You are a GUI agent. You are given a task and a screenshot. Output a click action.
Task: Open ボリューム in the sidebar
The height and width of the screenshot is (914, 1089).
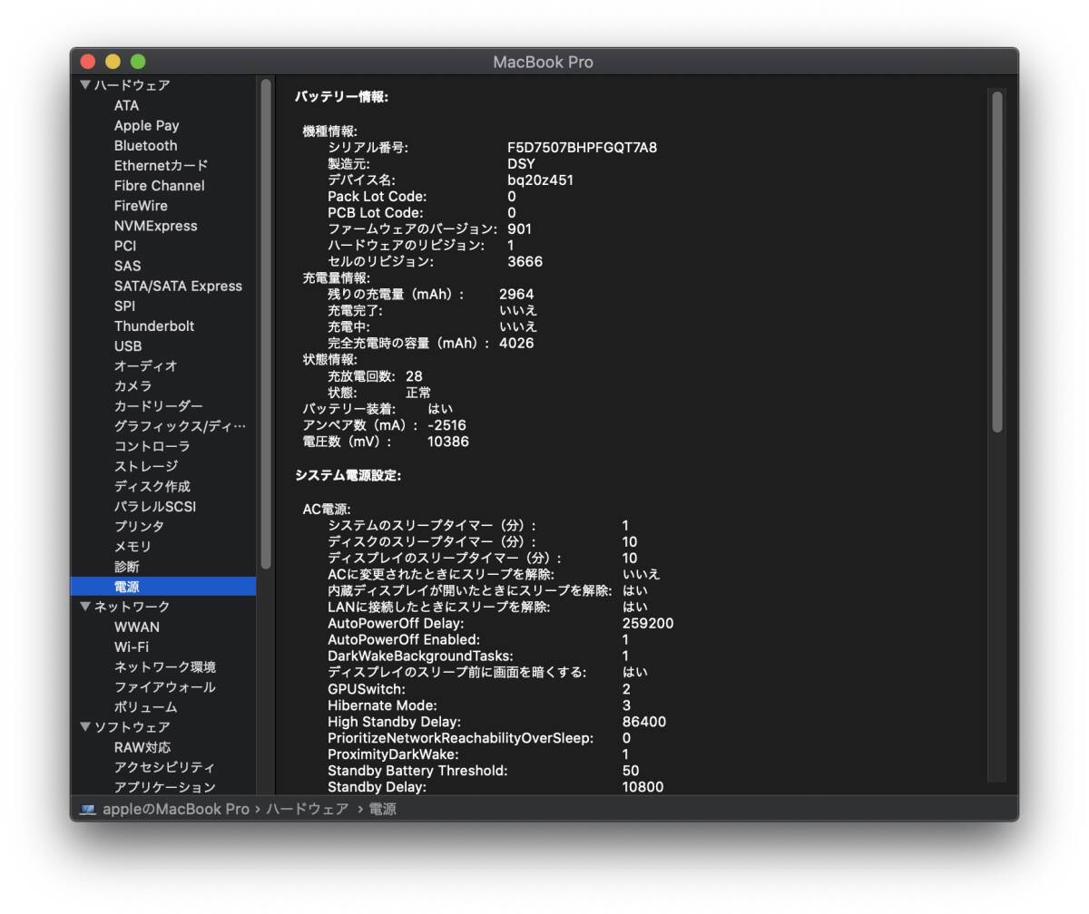pyautogui.click(x=145, y=706)
